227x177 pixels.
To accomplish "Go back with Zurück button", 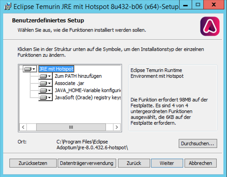I will pos(134,163).
